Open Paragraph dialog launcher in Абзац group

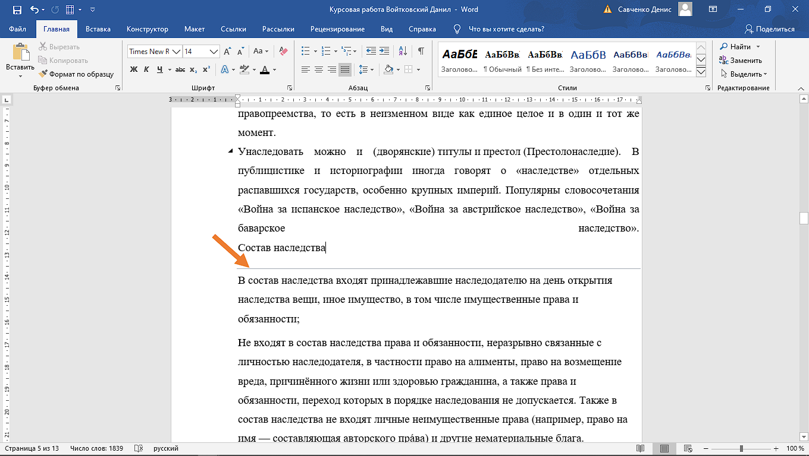[427, 88]
